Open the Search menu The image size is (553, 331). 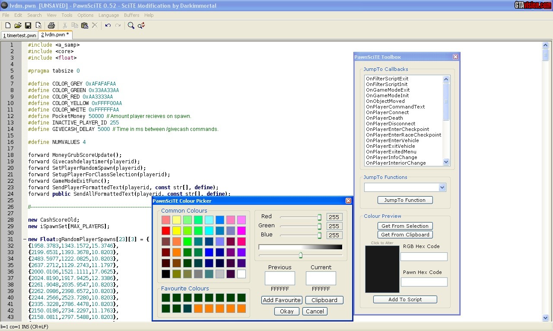pos(35,15)
